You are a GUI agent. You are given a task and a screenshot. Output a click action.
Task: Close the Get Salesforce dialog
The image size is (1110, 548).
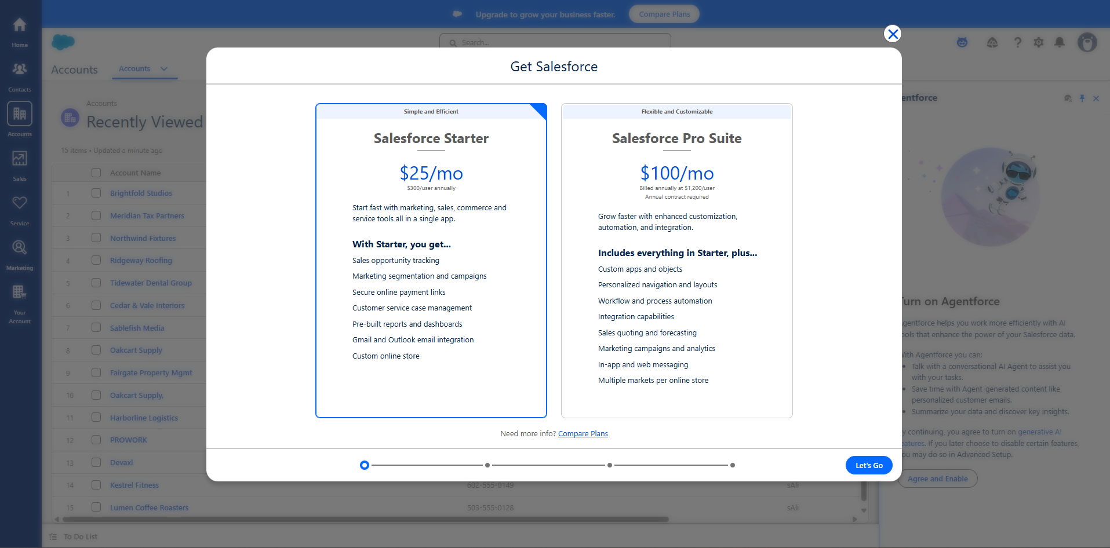(x=893, y=34)
